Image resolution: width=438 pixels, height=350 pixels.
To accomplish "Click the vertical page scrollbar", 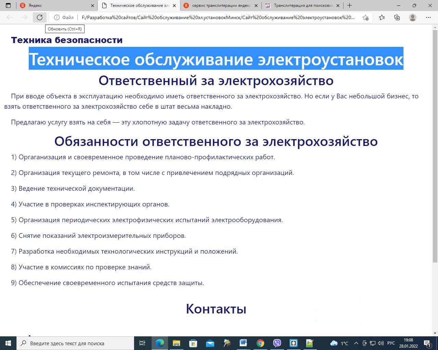I will pyautogui.click(x=435, y=147).
